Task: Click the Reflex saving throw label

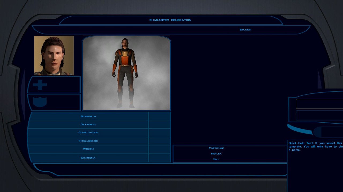Action: 216,154
